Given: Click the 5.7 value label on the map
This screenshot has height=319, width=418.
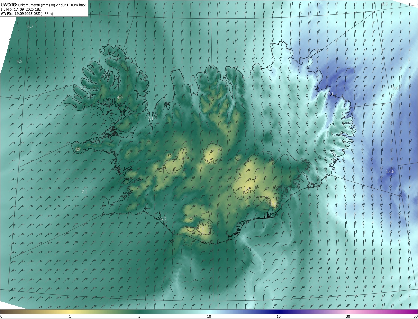Looking at the screenshot, I should click(x=30, y=26).
